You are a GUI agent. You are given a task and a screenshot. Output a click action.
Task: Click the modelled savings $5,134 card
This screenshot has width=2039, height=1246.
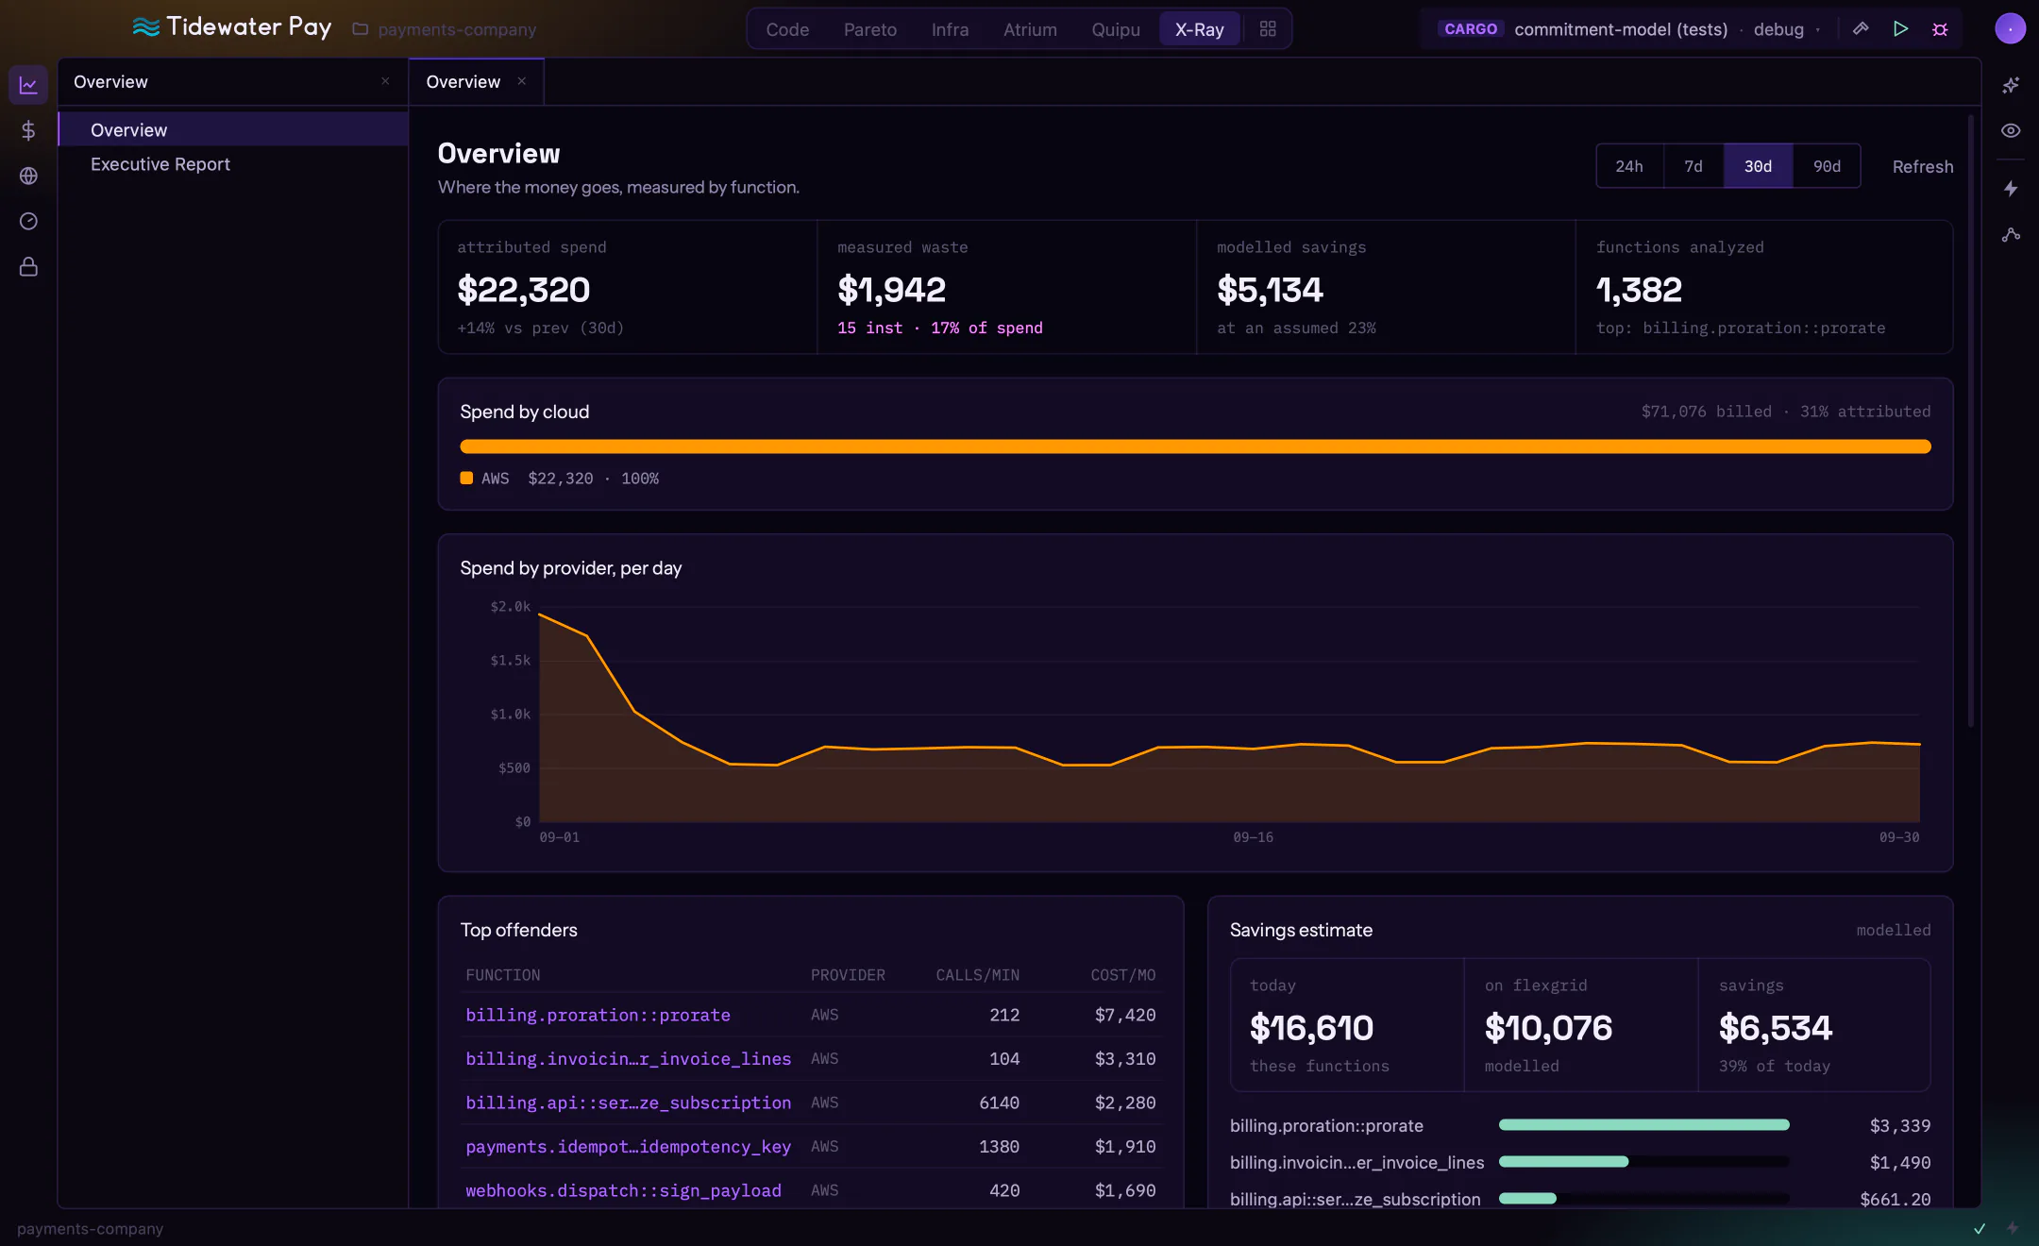(x=1386, y=287)
